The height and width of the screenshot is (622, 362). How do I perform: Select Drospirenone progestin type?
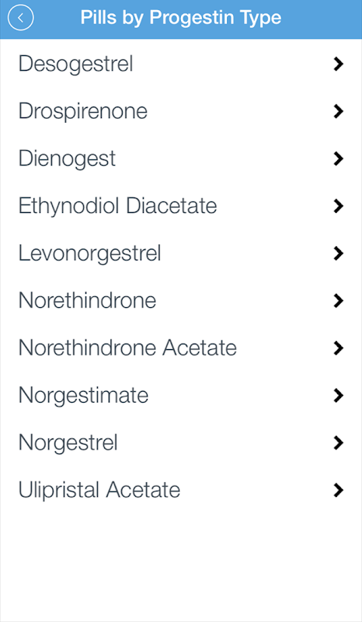pos(181,111)
